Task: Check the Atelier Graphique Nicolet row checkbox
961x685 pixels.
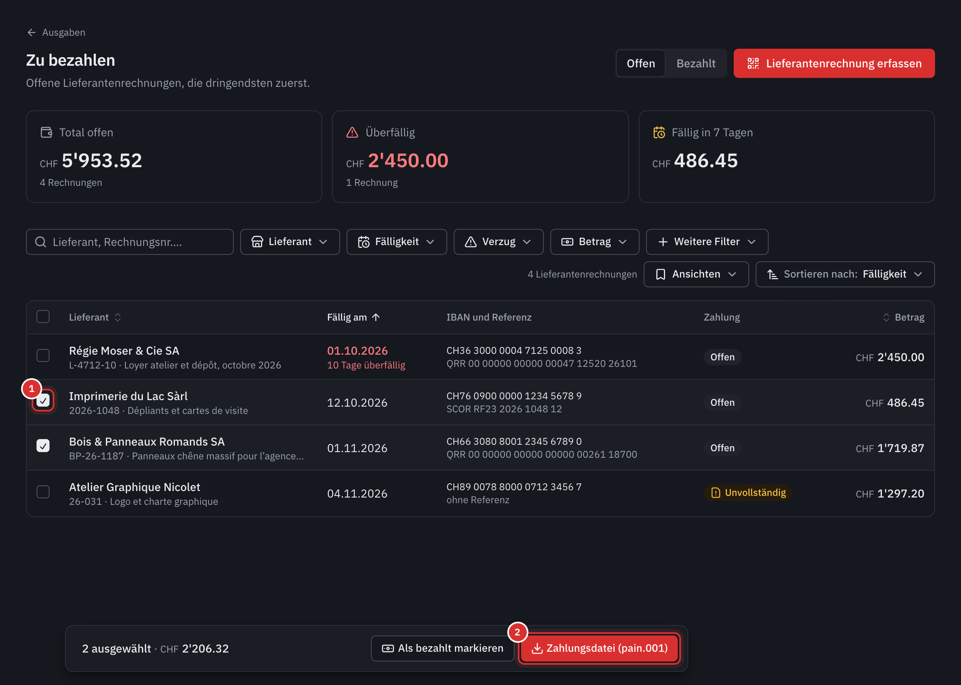Action: [43, 492]
